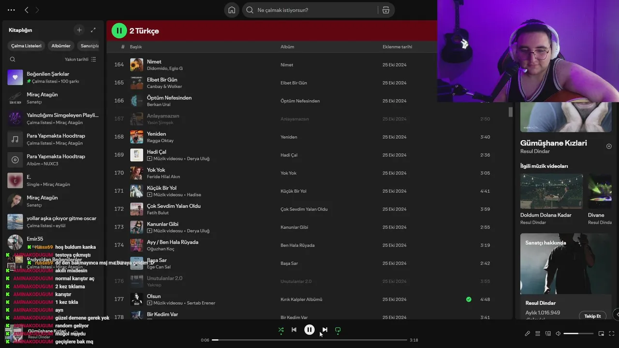Screen dimensions: 619x348
Task: Skip to previous track
Action: [x=294, y=330]
